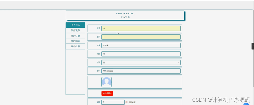Open the 个人中心 sidebar tab
The image size is (254, 105).
(75, 25)
